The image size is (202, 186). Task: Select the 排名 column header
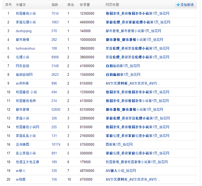pos(71,5)
